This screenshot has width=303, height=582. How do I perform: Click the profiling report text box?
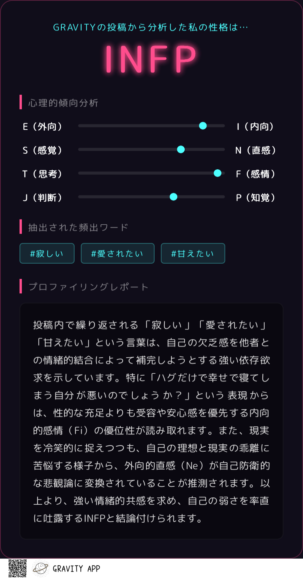click(151, 421)
